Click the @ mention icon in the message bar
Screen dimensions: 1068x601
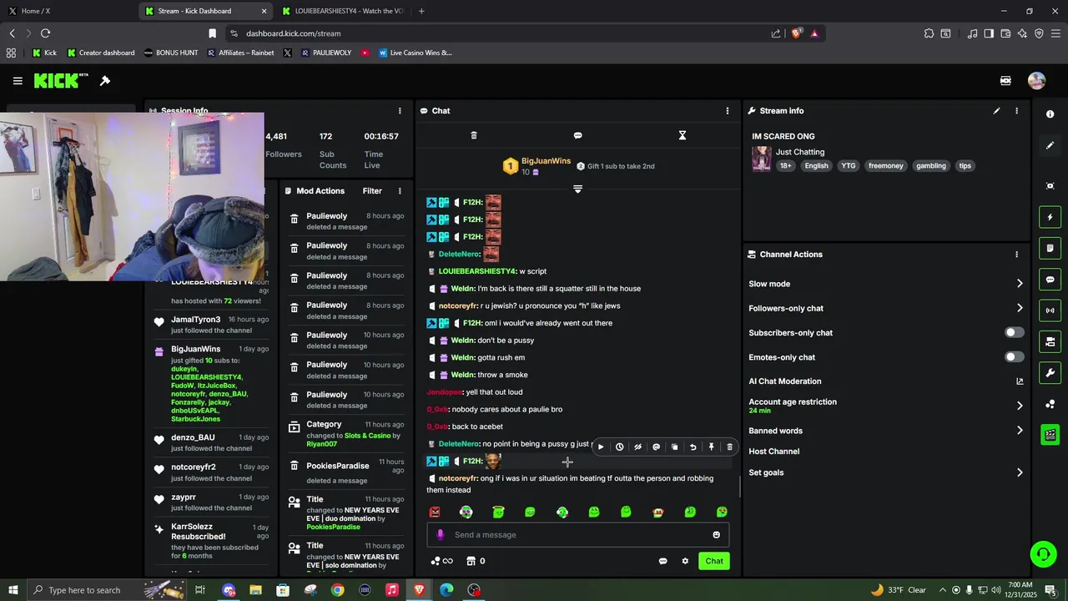(x=656, y=447)
